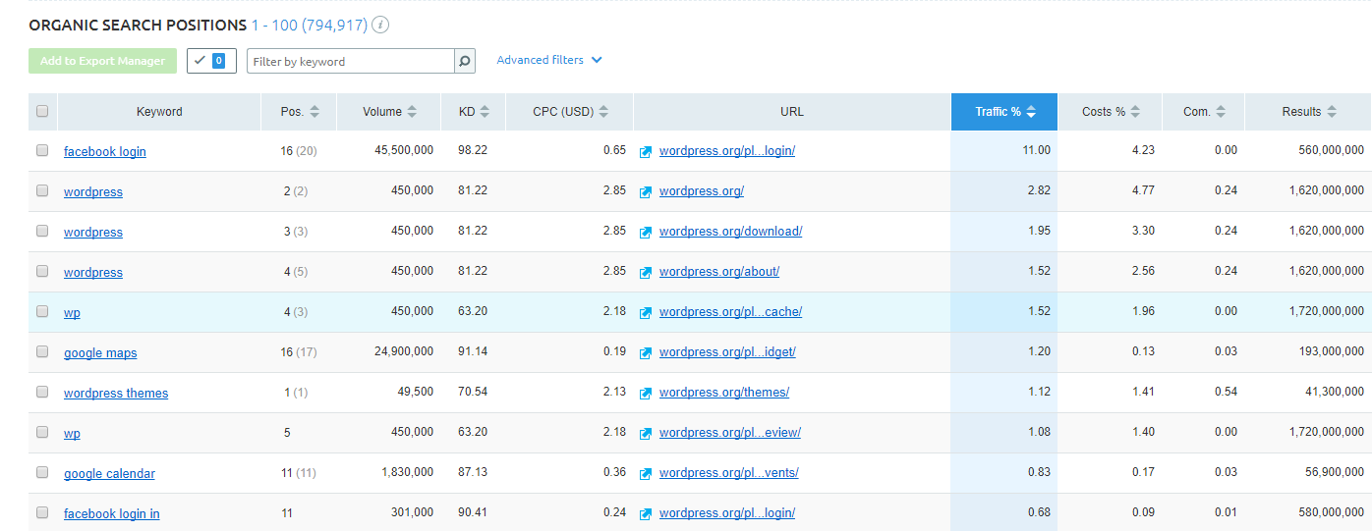Open external link icon for wordpress.org/about/

646,273
